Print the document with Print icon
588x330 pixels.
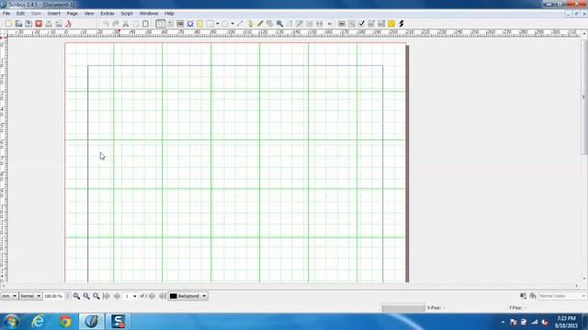point(49,24)
